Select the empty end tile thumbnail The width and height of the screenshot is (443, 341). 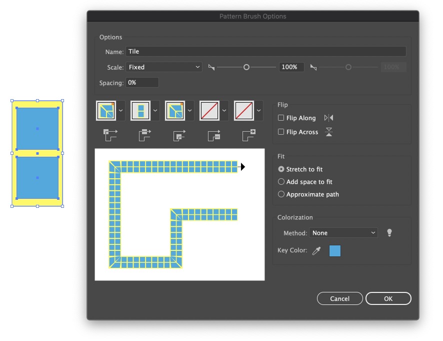coord(244,110)
